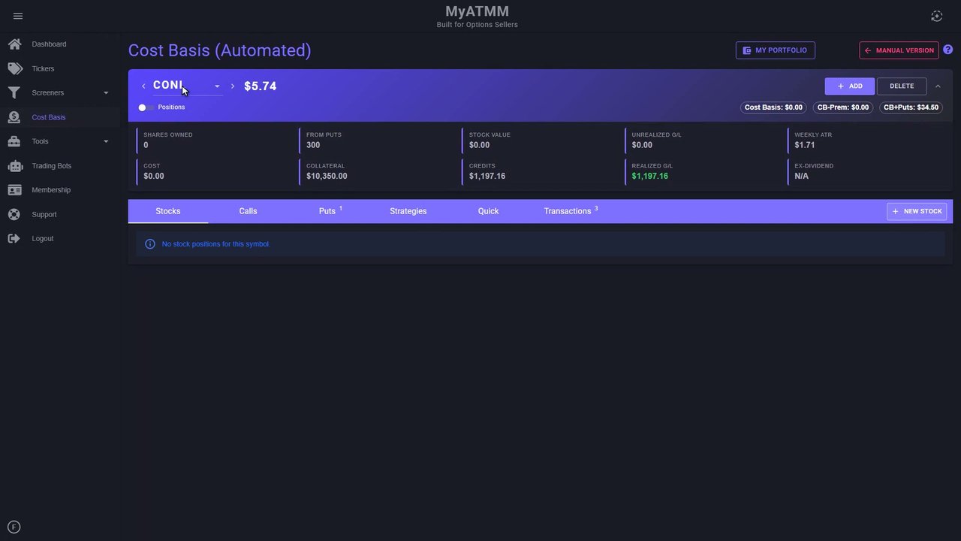The image size is (961, 541).
Task: Go to next ticker with right chevron
Action: tap(233, 86)
